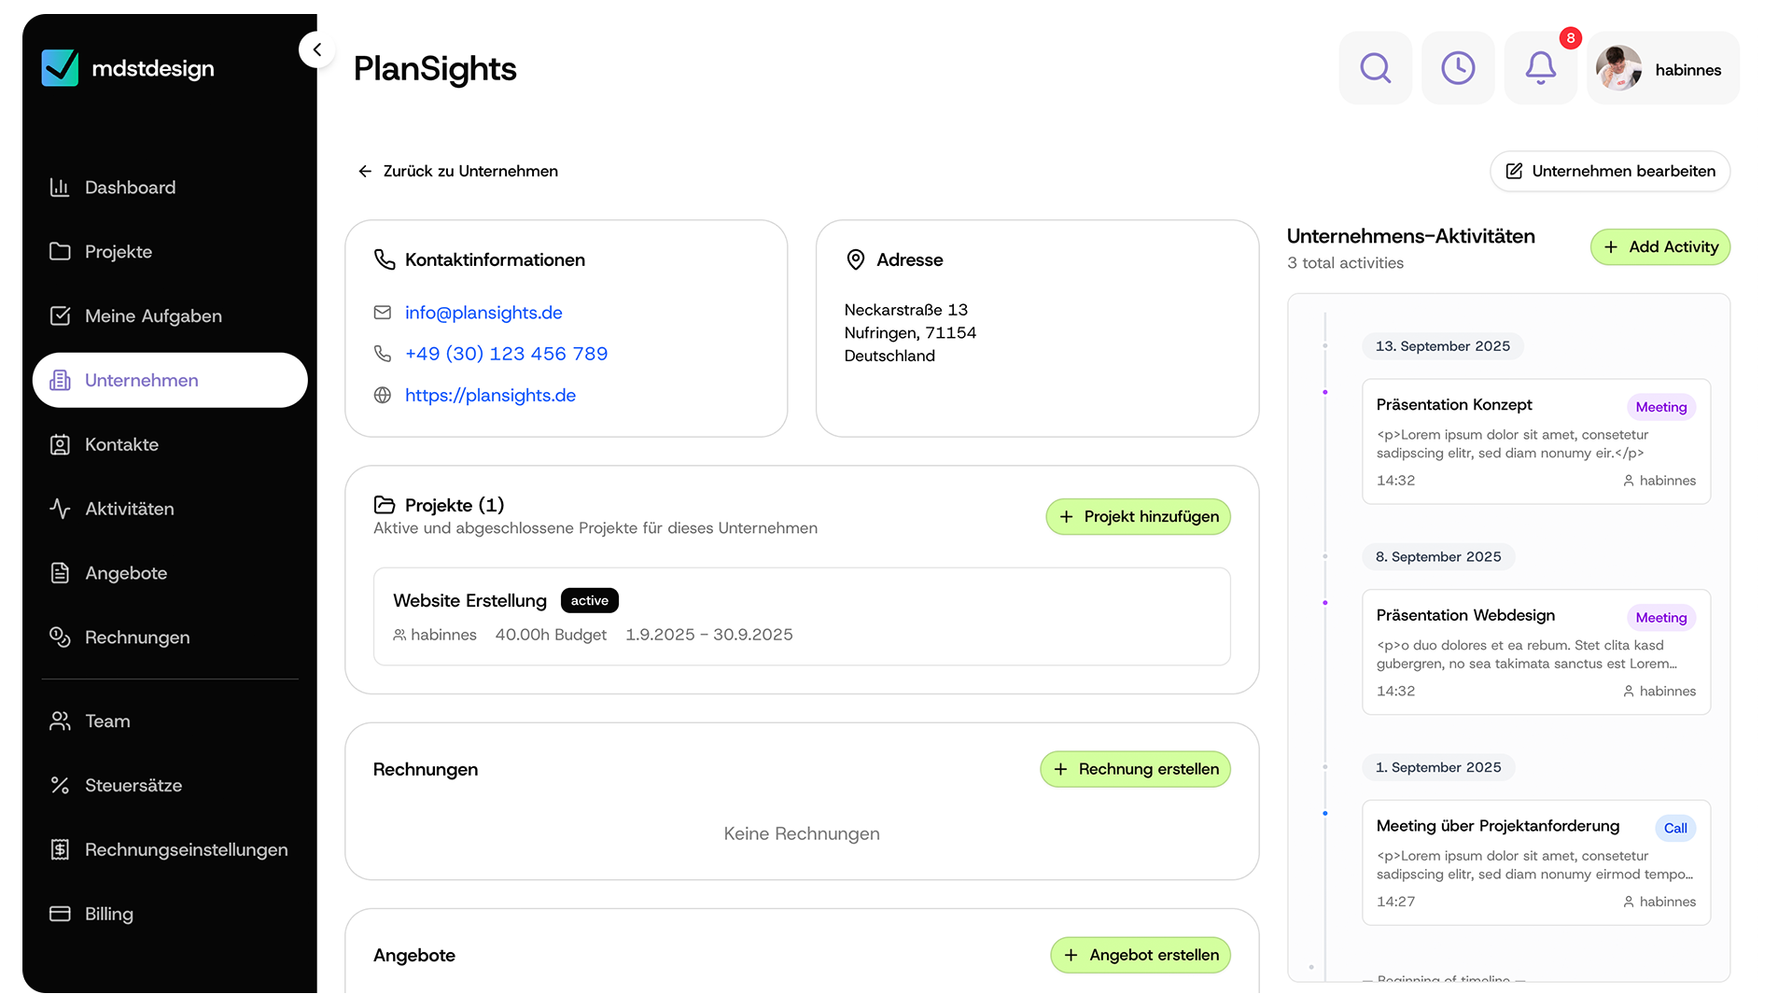Viewport: 1792px width, 1008px height.
Task: Click the https://plansights.de website link
Action: tap(490, 396)
